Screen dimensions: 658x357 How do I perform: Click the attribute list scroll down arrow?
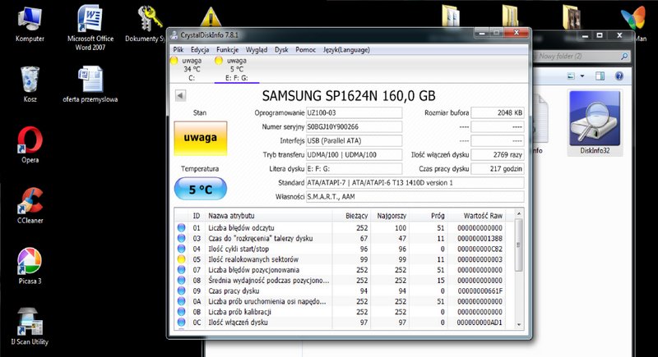click(519, 324)
